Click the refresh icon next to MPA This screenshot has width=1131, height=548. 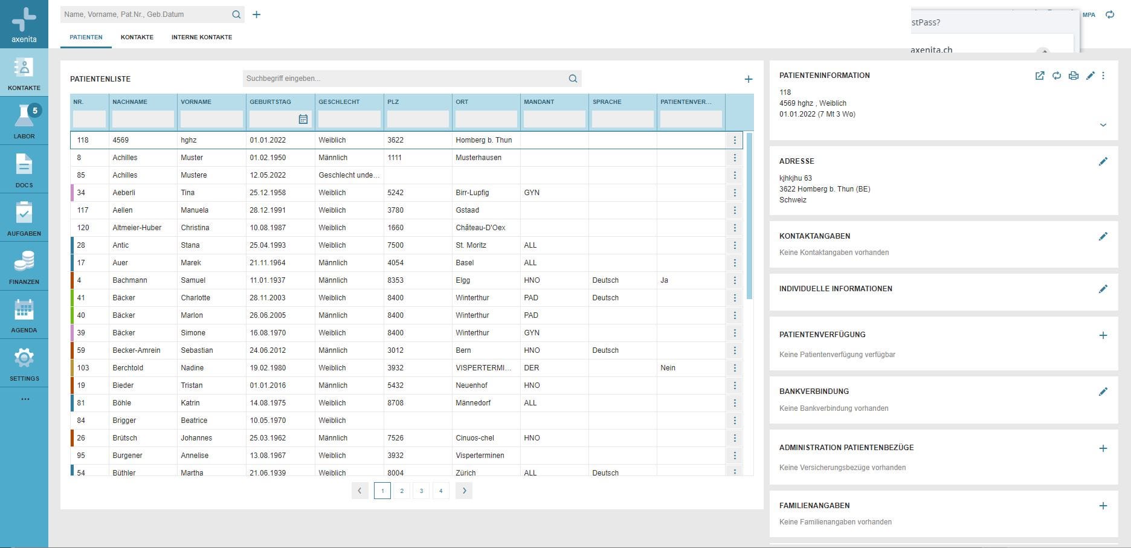[x=1110, y=15]
